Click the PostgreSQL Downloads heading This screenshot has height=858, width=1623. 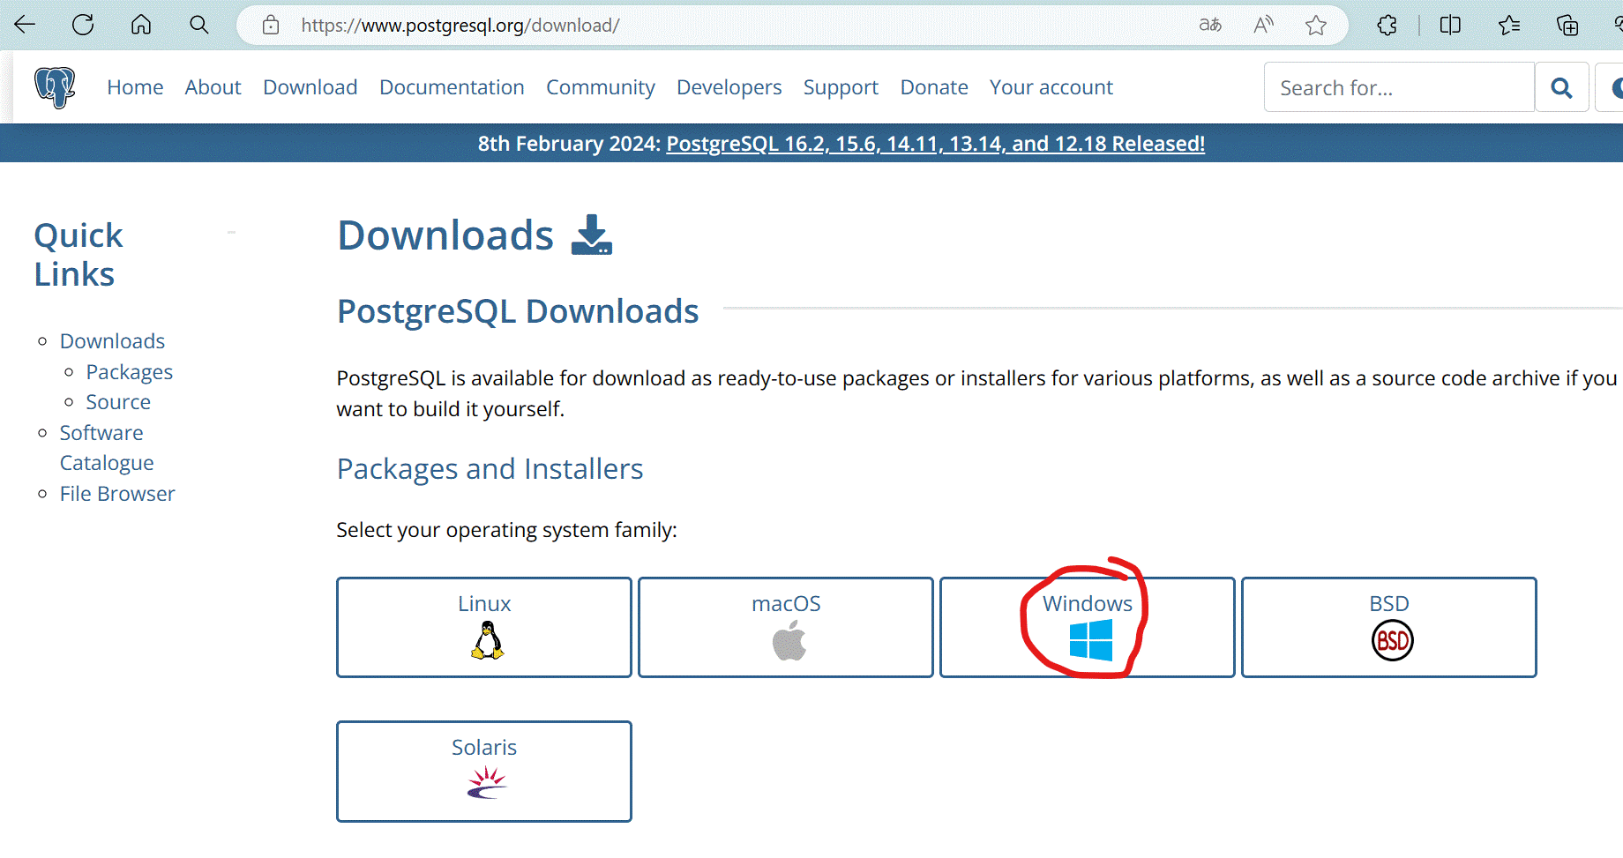[x=518, y=311]
